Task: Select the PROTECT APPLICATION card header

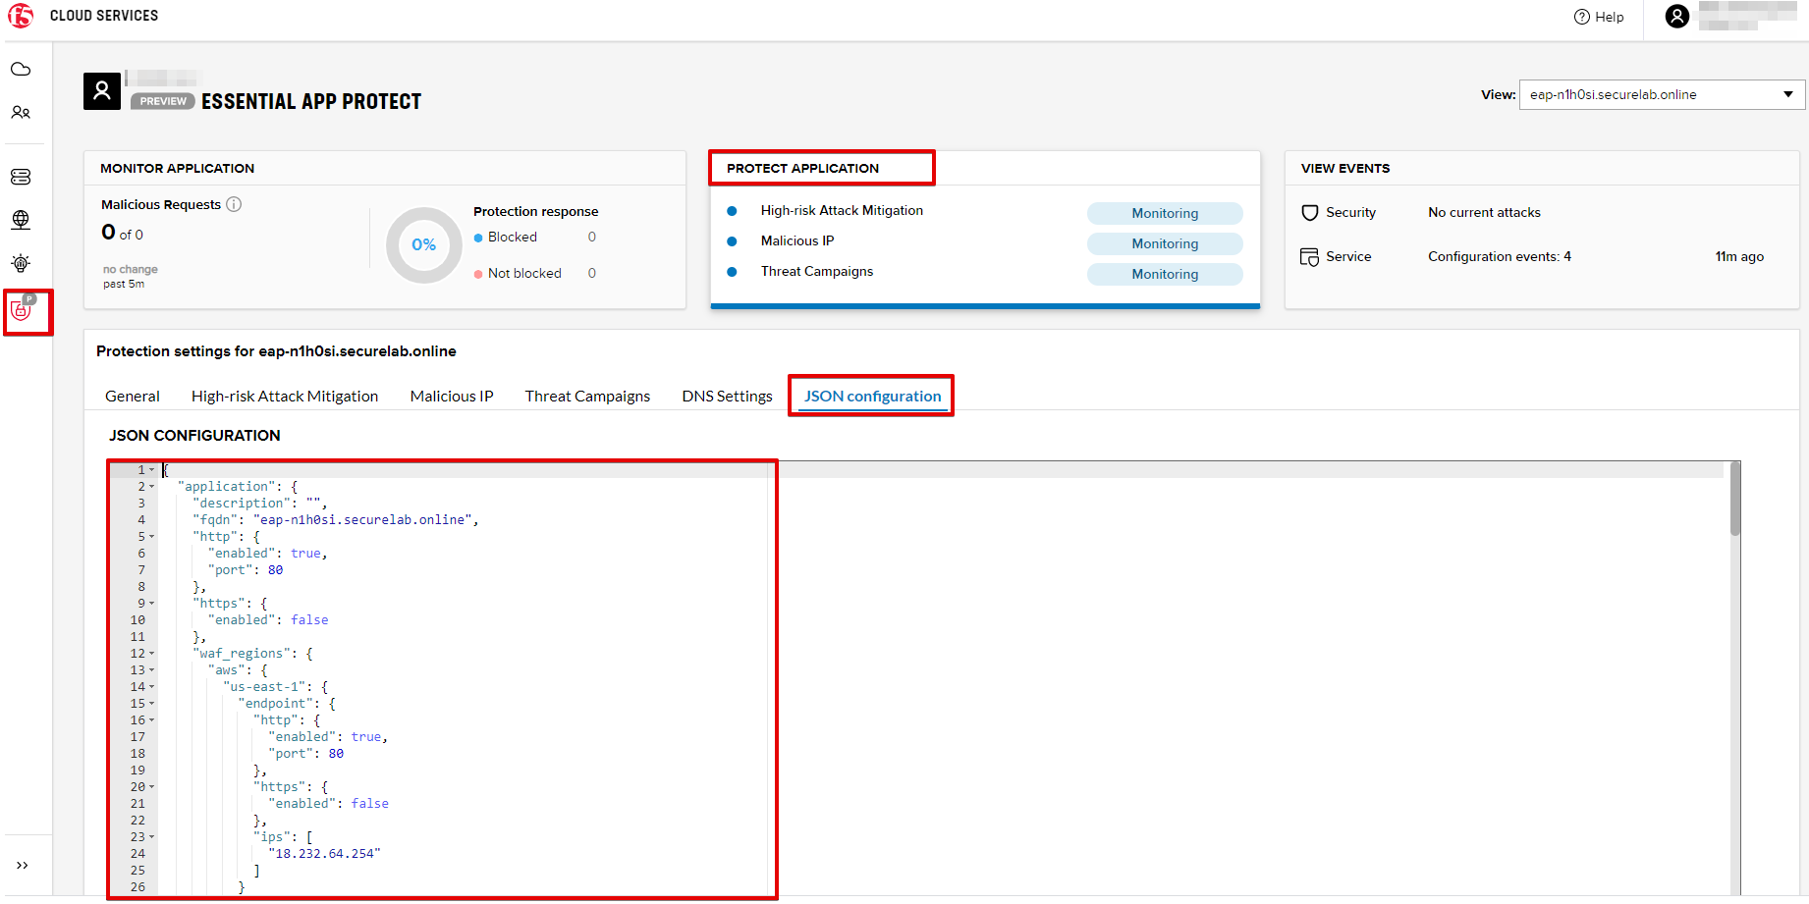Action: [x=802, y=169]
